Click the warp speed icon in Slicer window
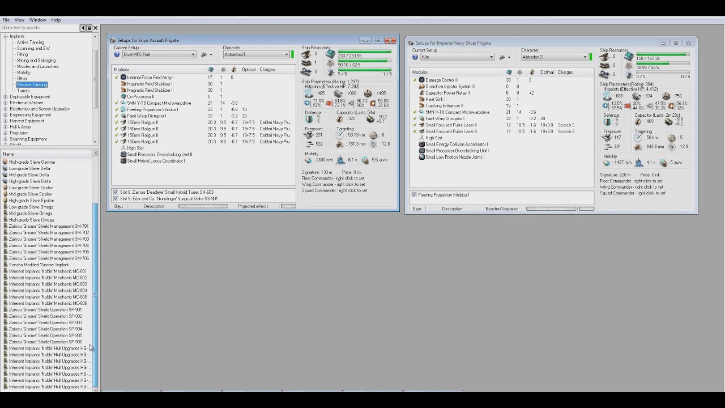 coord(664,163)
